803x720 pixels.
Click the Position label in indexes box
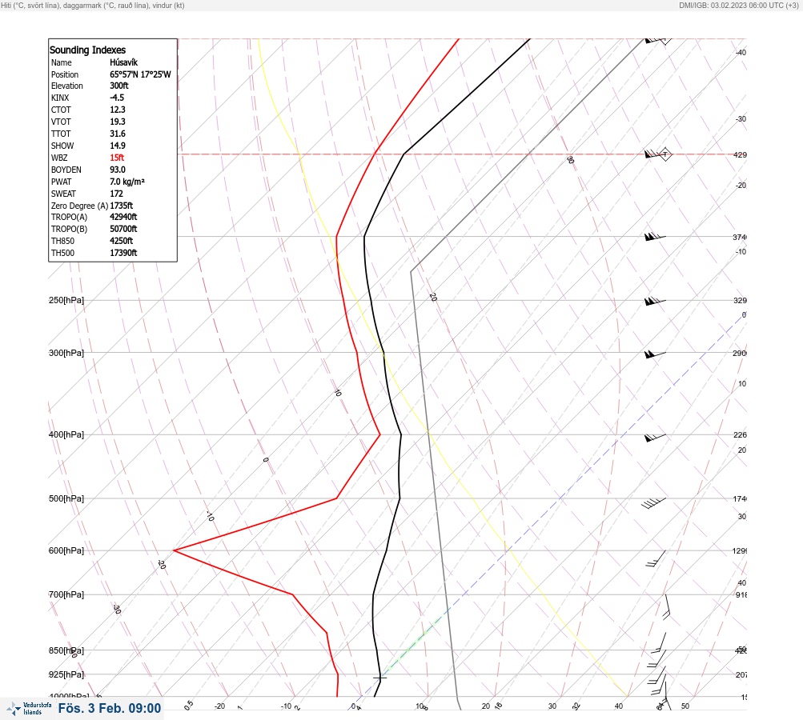(65, 74)
